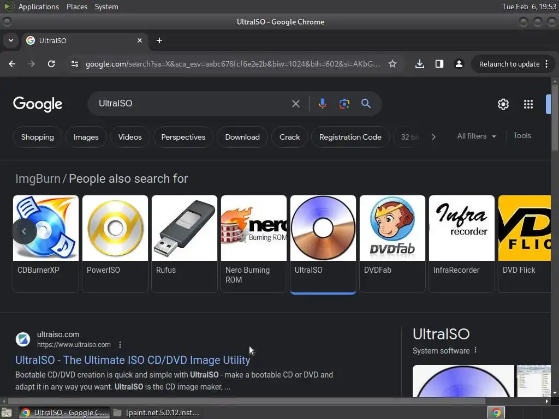This screenshot has height=419, width=559.
Task: Click the Chrome icon in the system tray
Action: pos(496,412)
